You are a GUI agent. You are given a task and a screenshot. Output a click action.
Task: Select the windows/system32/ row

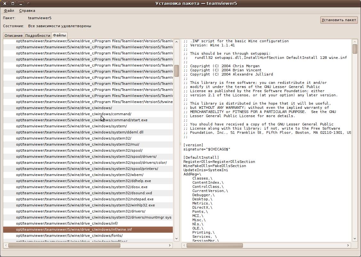[88, 138]
